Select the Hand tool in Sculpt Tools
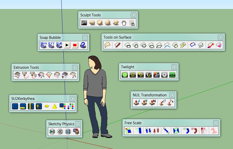The image size is (233, 149). click(124, 23)
